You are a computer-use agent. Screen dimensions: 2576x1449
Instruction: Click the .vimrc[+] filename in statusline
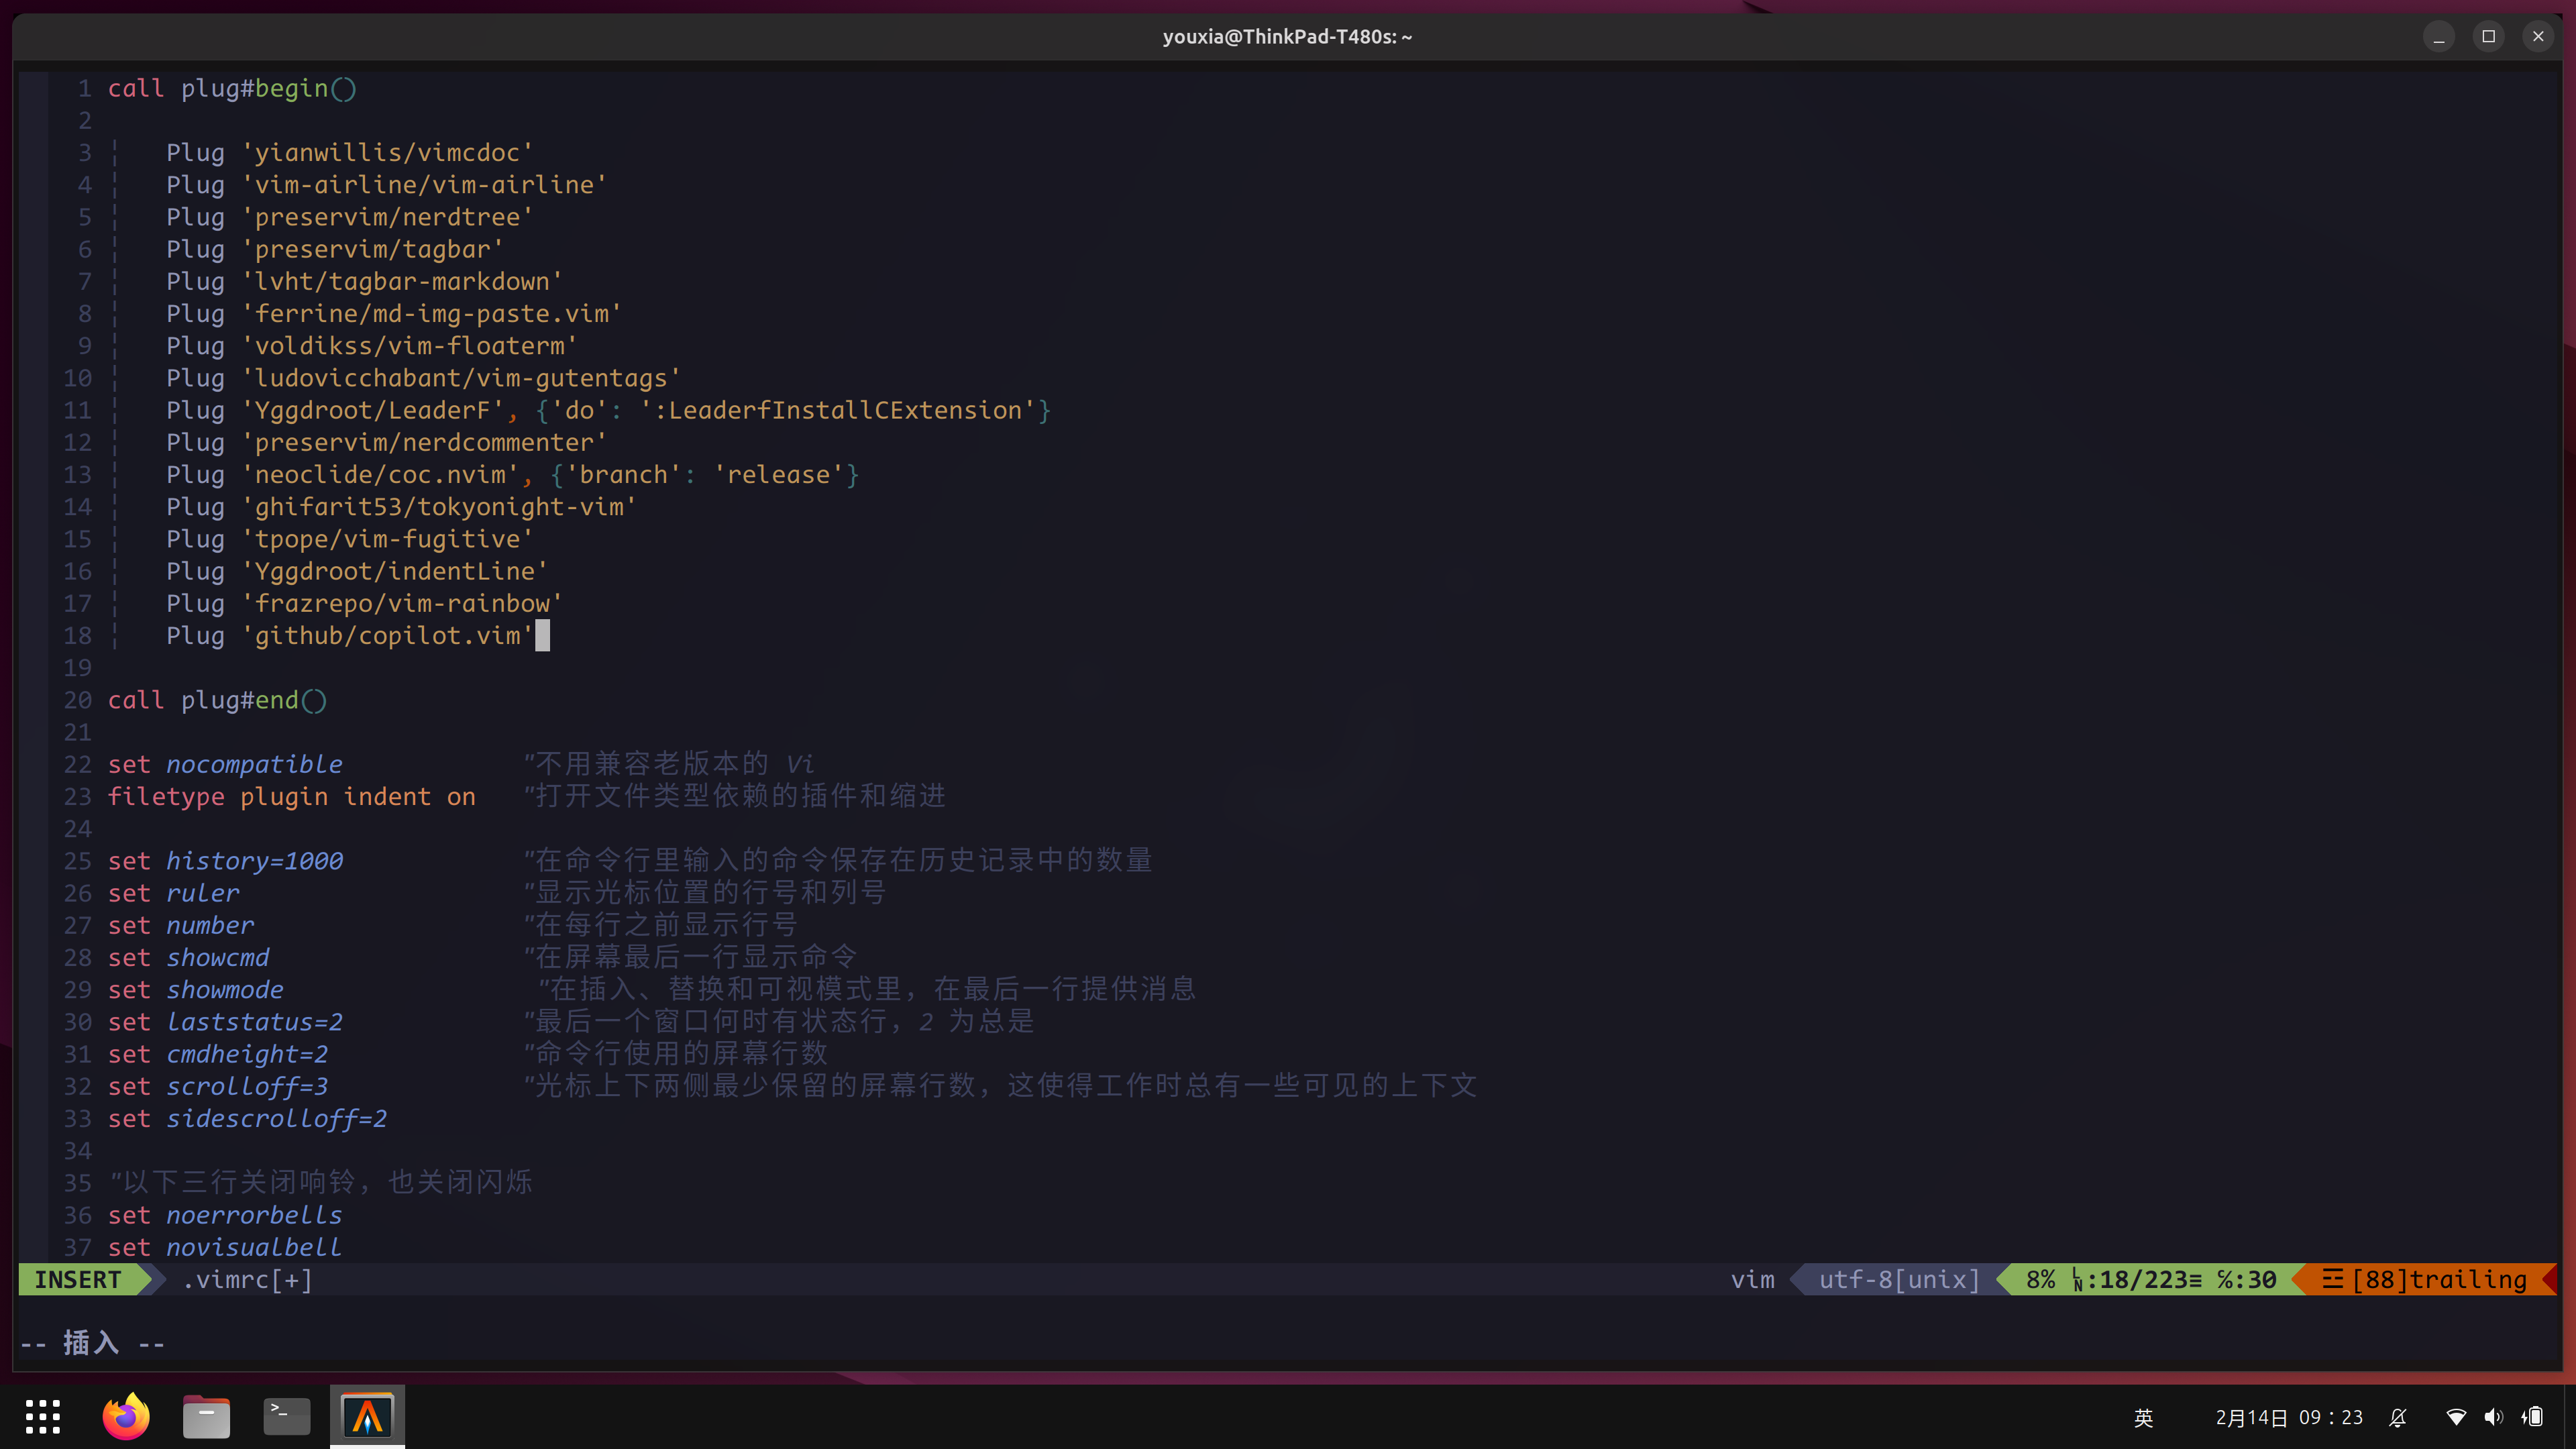pyautogui.click(x=247, y=1279)
